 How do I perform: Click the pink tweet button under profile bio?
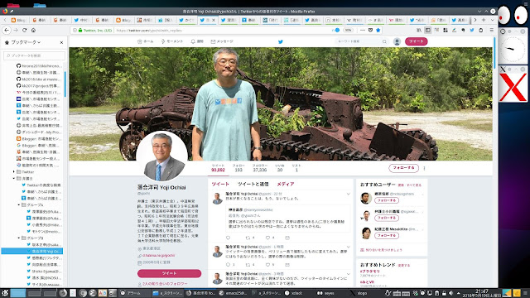coord(169,273)
